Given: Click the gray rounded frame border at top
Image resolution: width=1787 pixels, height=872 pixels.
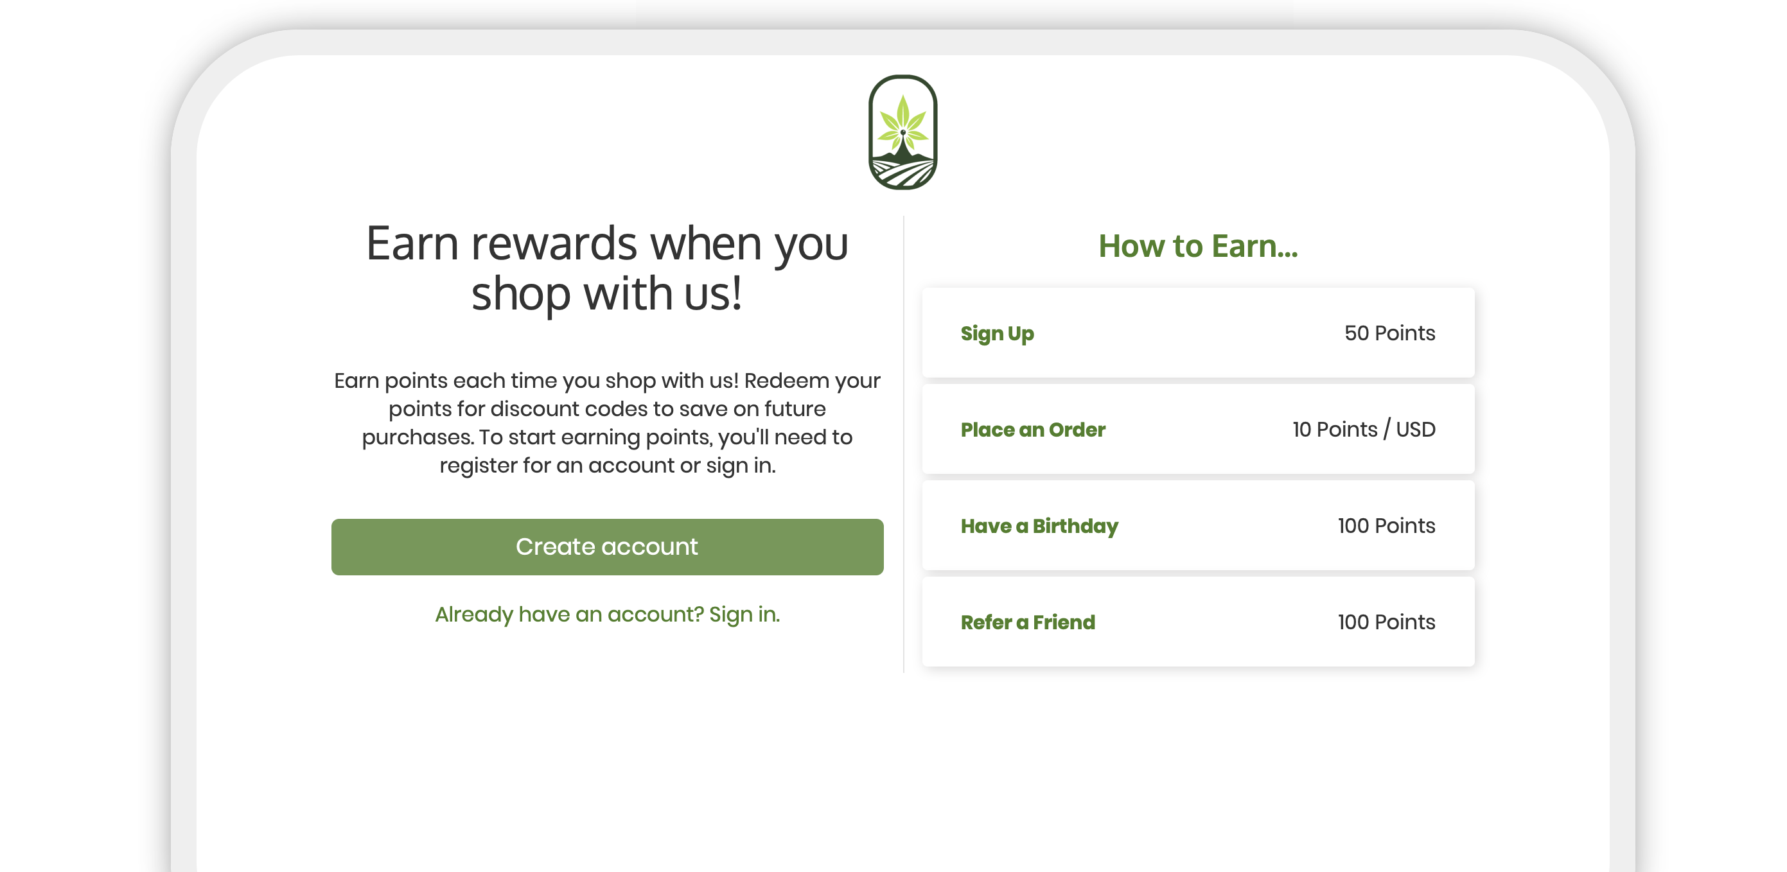Looking at the screenshot, I should tap(902, 42).
